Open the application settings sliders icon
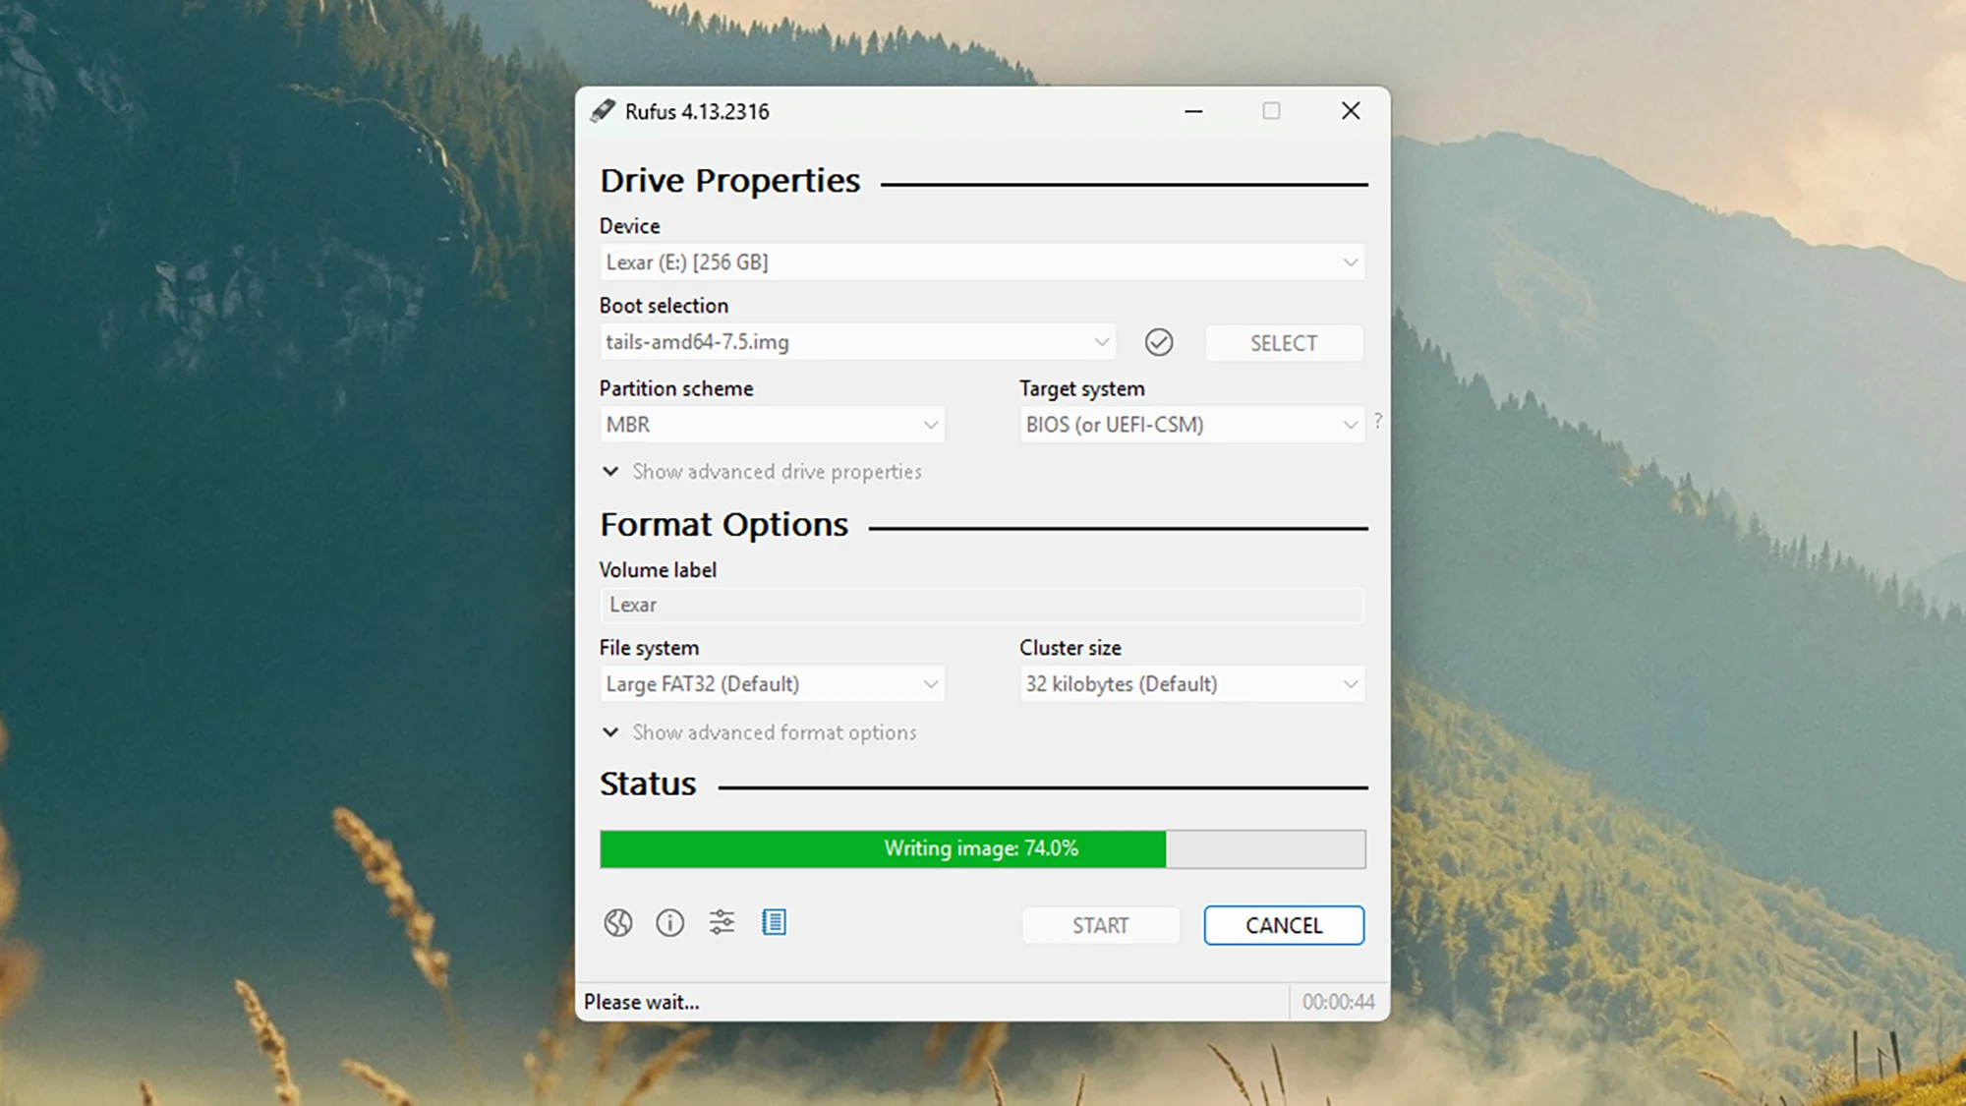This screenshot has height=1106, width=1966. (x=722, y=923)
